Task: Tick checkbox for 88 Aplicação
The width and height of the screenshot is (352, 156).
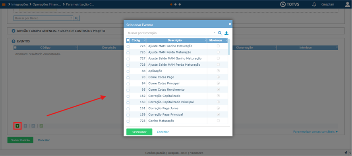Action: [128, 71]
